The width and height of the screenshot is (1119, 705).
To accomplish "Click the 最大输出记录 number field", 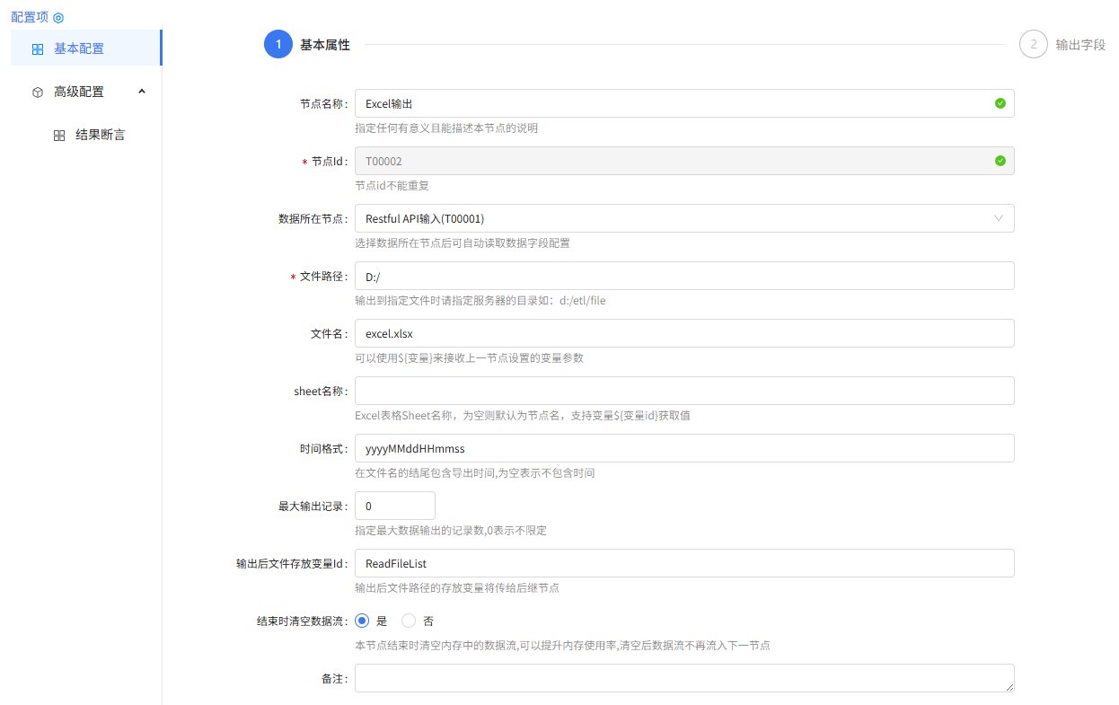I will click(395, 505).
